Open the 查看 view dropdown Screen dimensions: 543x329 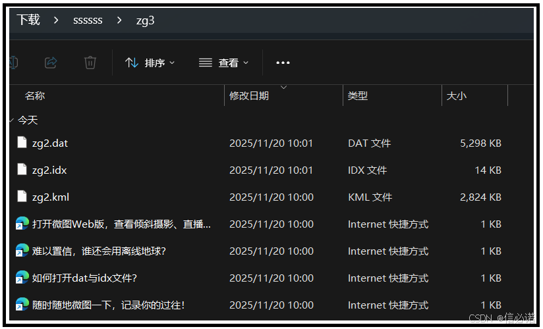click(x=223, y=63)
